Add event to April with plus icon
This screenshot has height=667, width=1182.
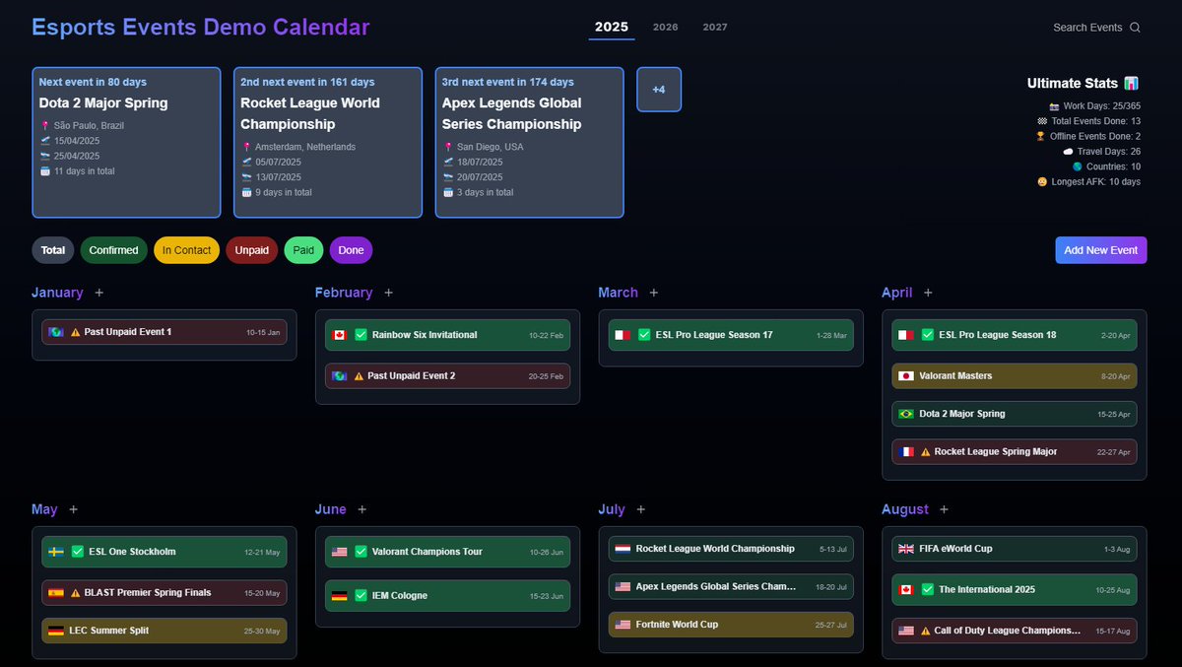[x=928, y=293]
